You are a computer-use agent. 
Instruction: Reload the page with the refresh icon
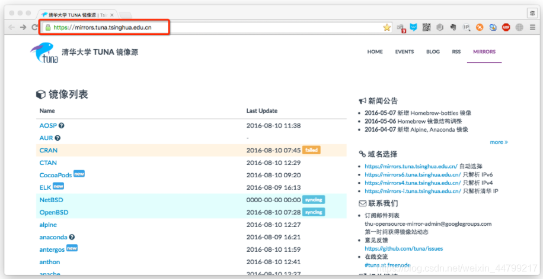tap(34, 27)
